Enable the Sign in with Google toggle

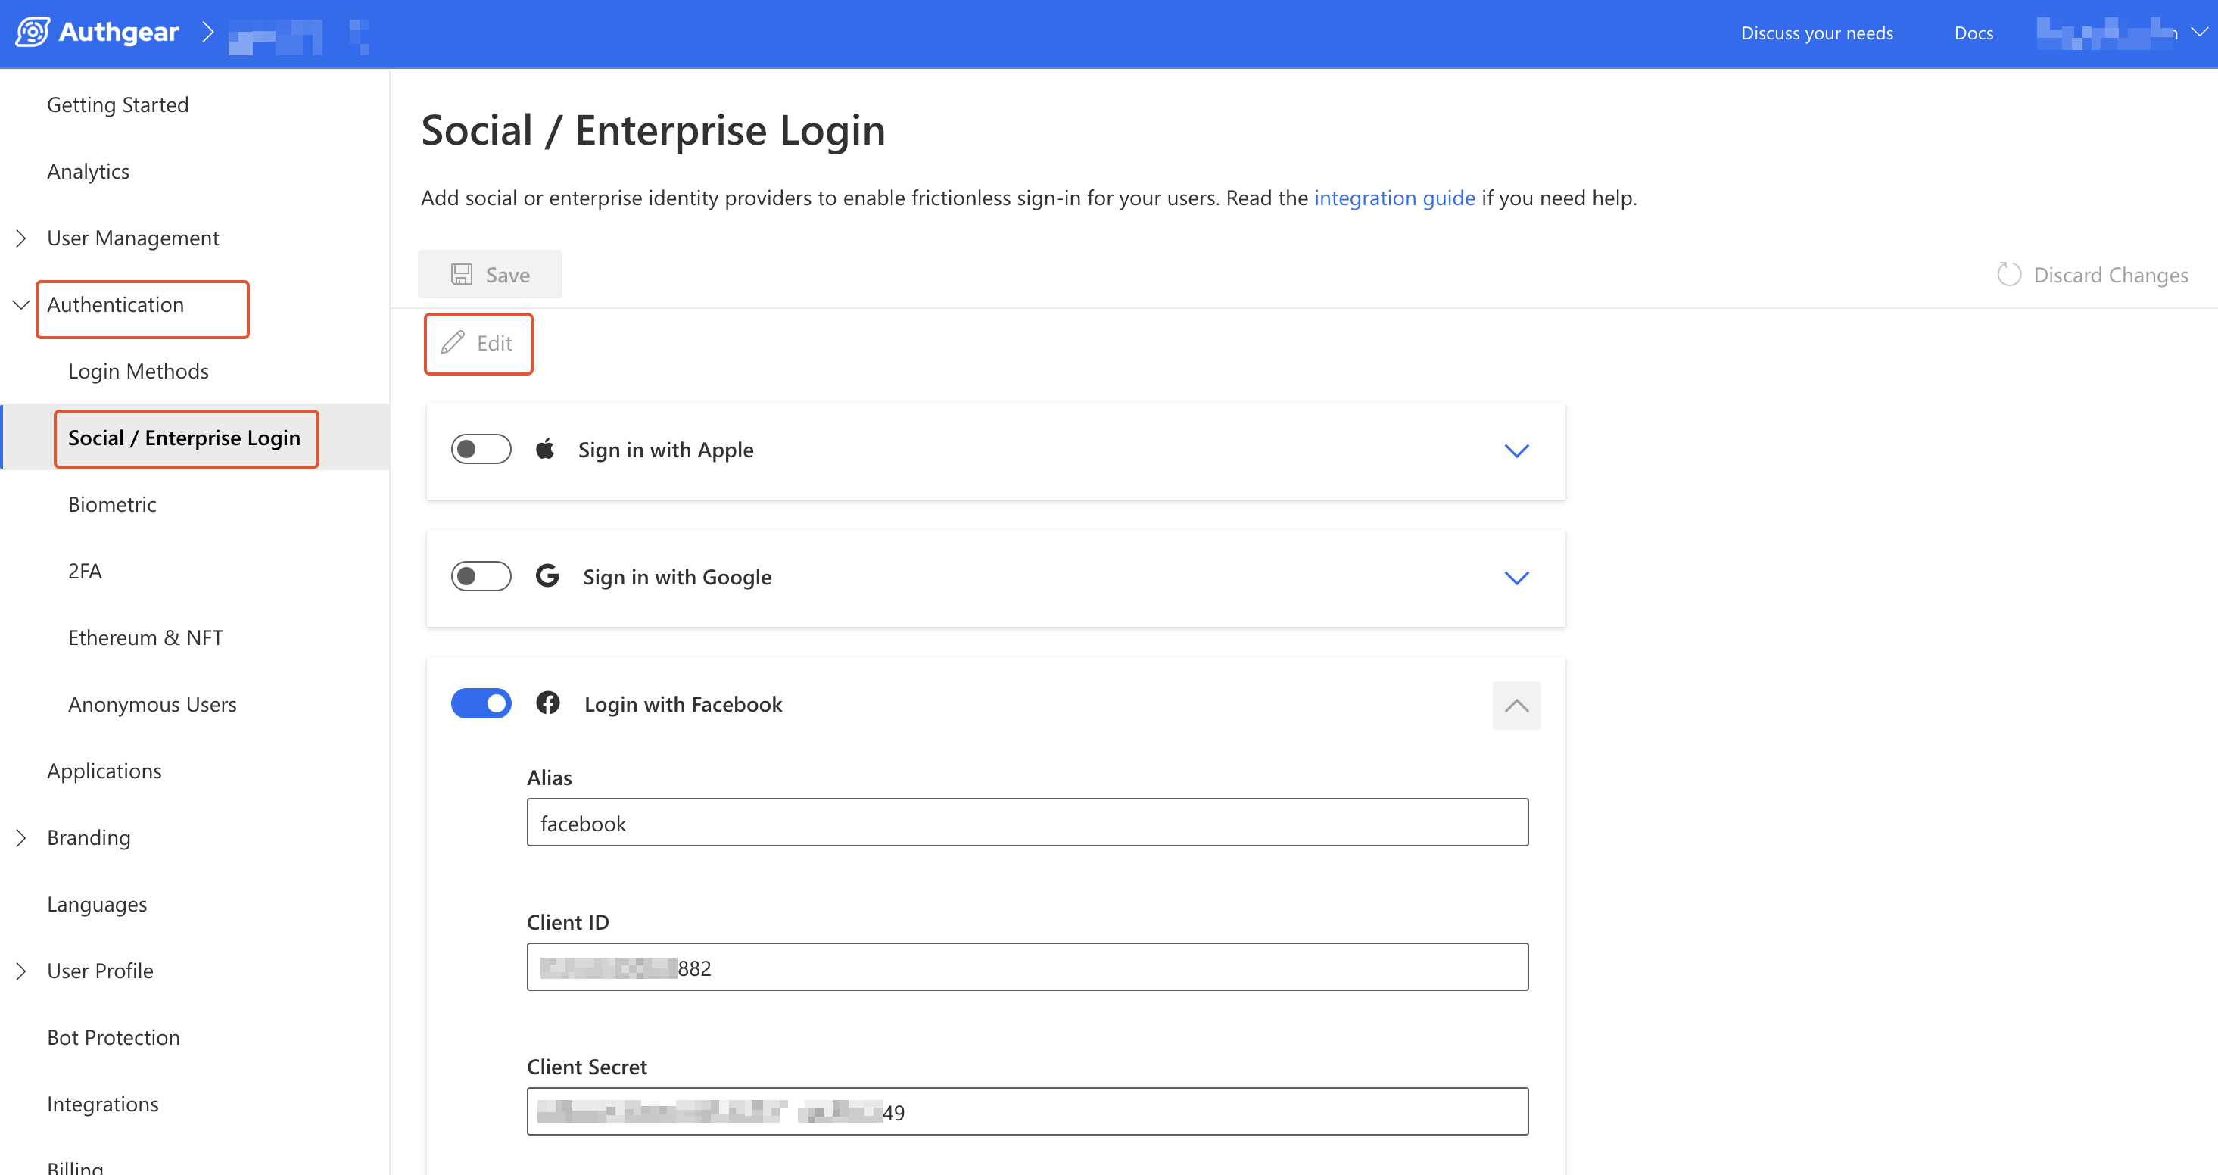coord(481,575)
